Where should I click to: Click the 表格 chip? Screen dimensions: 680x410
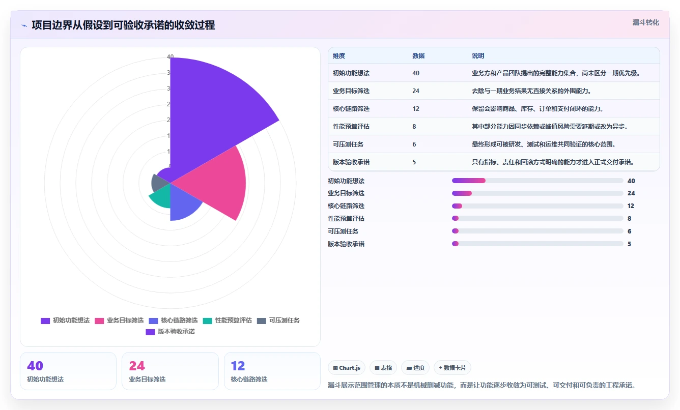pyautogui.click(x=383, y=368)
